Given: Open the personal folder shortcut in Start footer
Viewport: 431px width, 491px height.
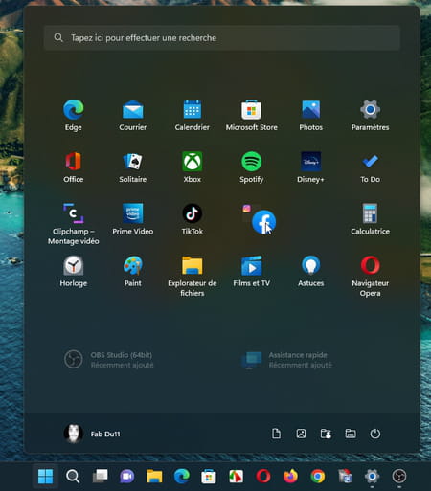Looking at the screenshot, I should [326, 434].
